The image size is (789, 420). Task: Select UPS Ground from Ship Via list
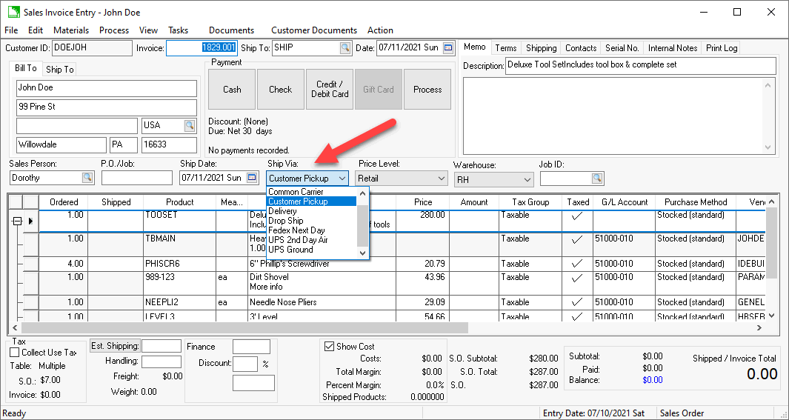[x=290, y=250]
